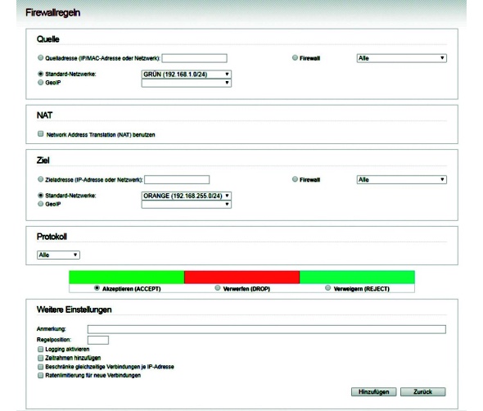Viewport: 483px width, 411px height.
Task: Focus the Anmerkung text field
Action: (x=266, y=329)
